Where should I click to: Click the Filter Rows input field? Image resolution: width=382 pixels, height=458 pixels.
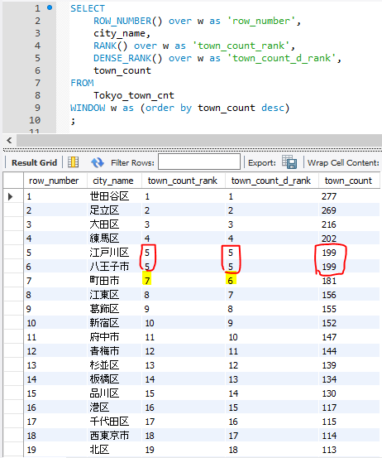pyautogui.click(x=199, y=162)
